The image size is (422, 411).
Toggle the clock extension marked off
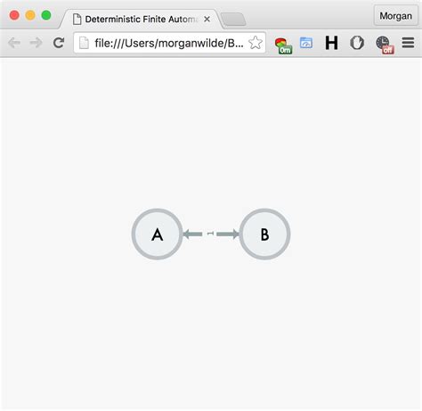pyautogui.click(x=385, y=45)
